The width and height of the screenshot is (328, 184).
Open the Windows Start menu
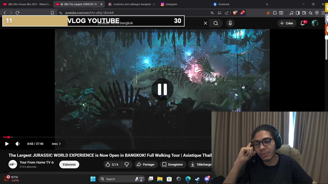[93, 179]
